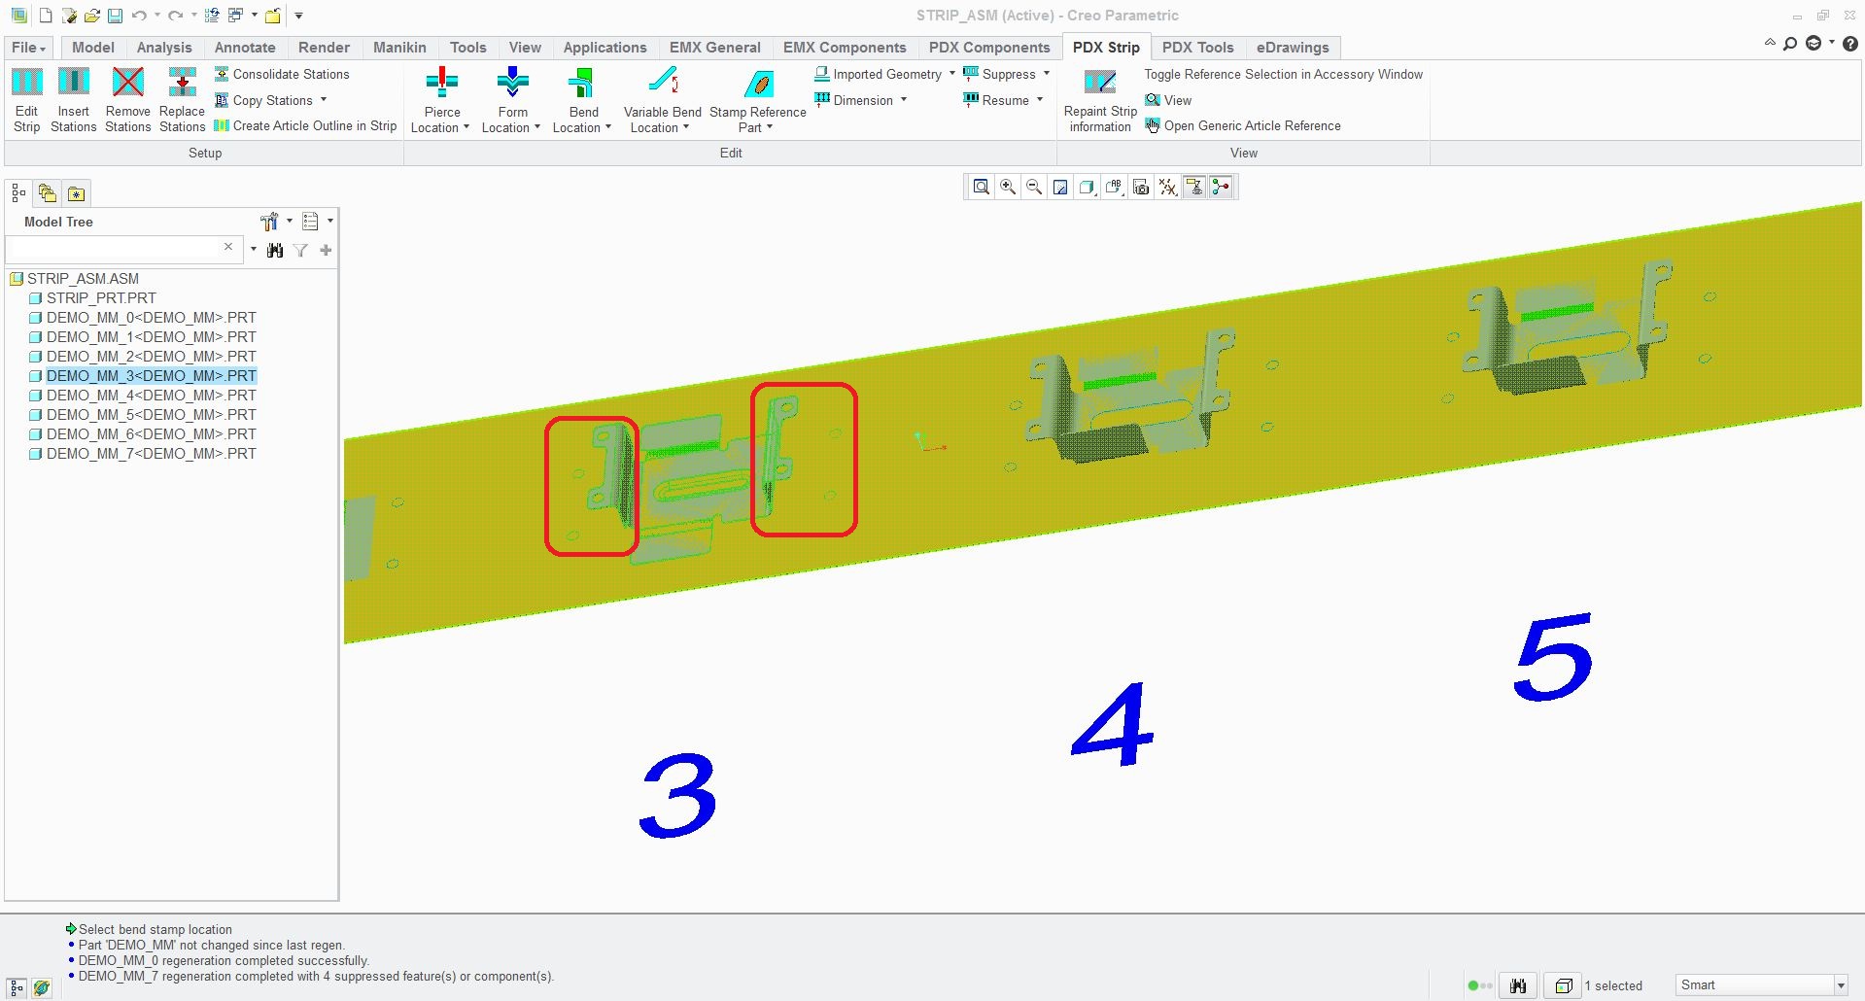This screenshot has width=1865, height=1001.
Task: Click Form Location icon
Action: pyautogui.click(x=512, y=83)
